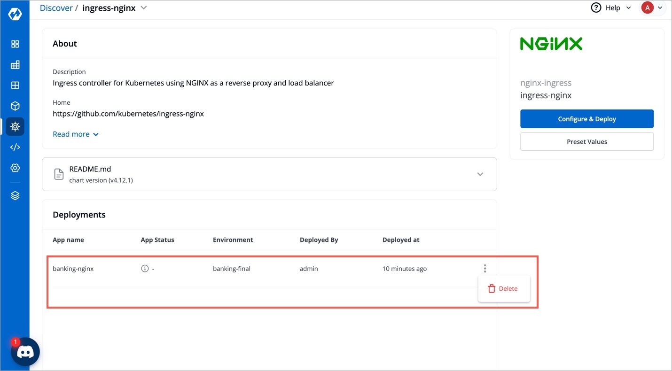Open the user profile dropdown arrow
This screenshot has height=371, width=672.
point(660,8)
